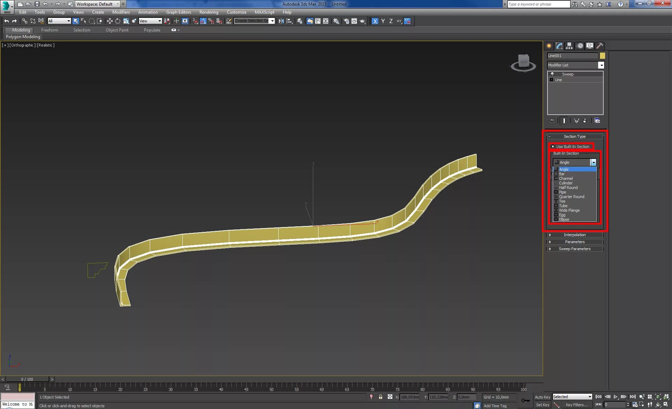Remove modifier with the trash icon

pos(584,121)
